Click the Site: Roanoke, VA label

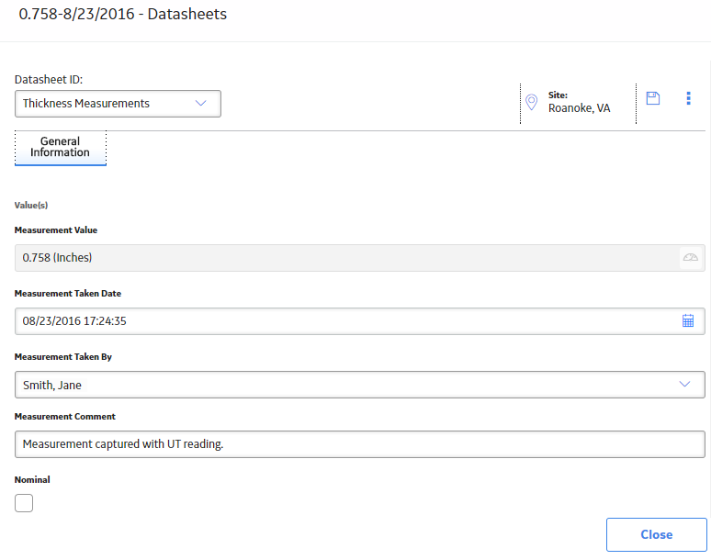point(579,102)
